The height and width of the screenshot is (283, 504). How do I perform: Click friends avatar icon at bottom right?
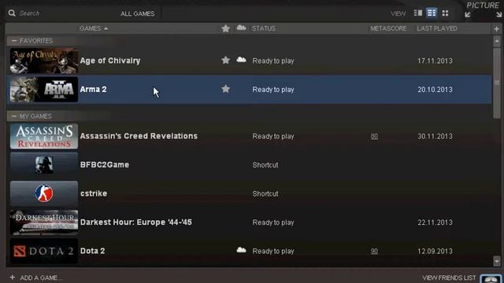tap(491, 278)
